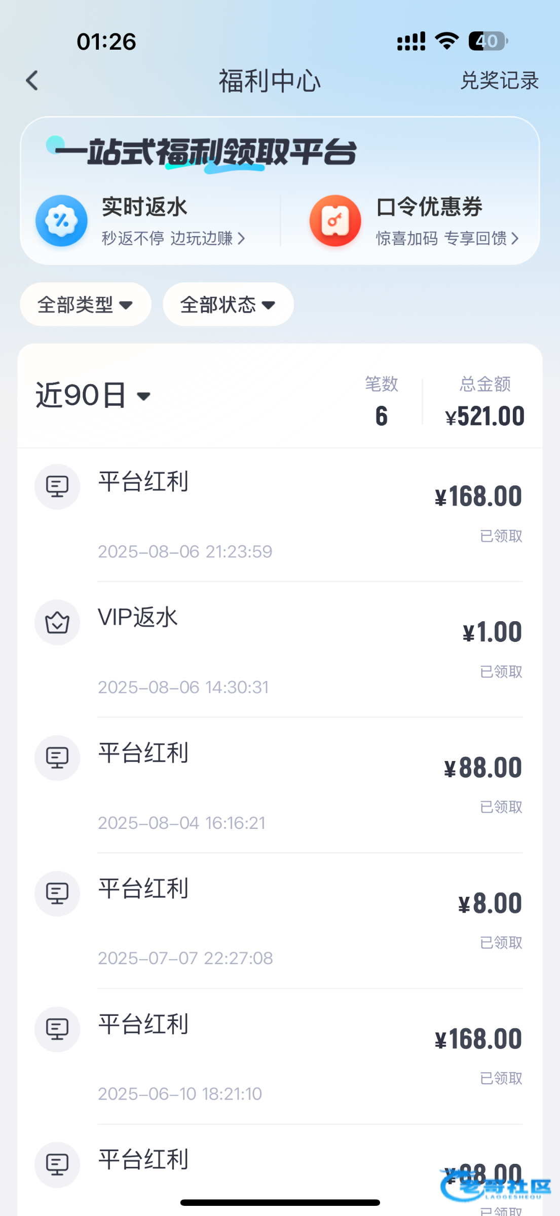This screenshot has width=560, height=1216.
Task: Tap the Wi-Fi status bar icon
Action: 447,41
